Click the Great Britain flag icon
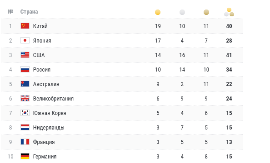The height and width of the screenshot is (163, 270). point(25,98)
